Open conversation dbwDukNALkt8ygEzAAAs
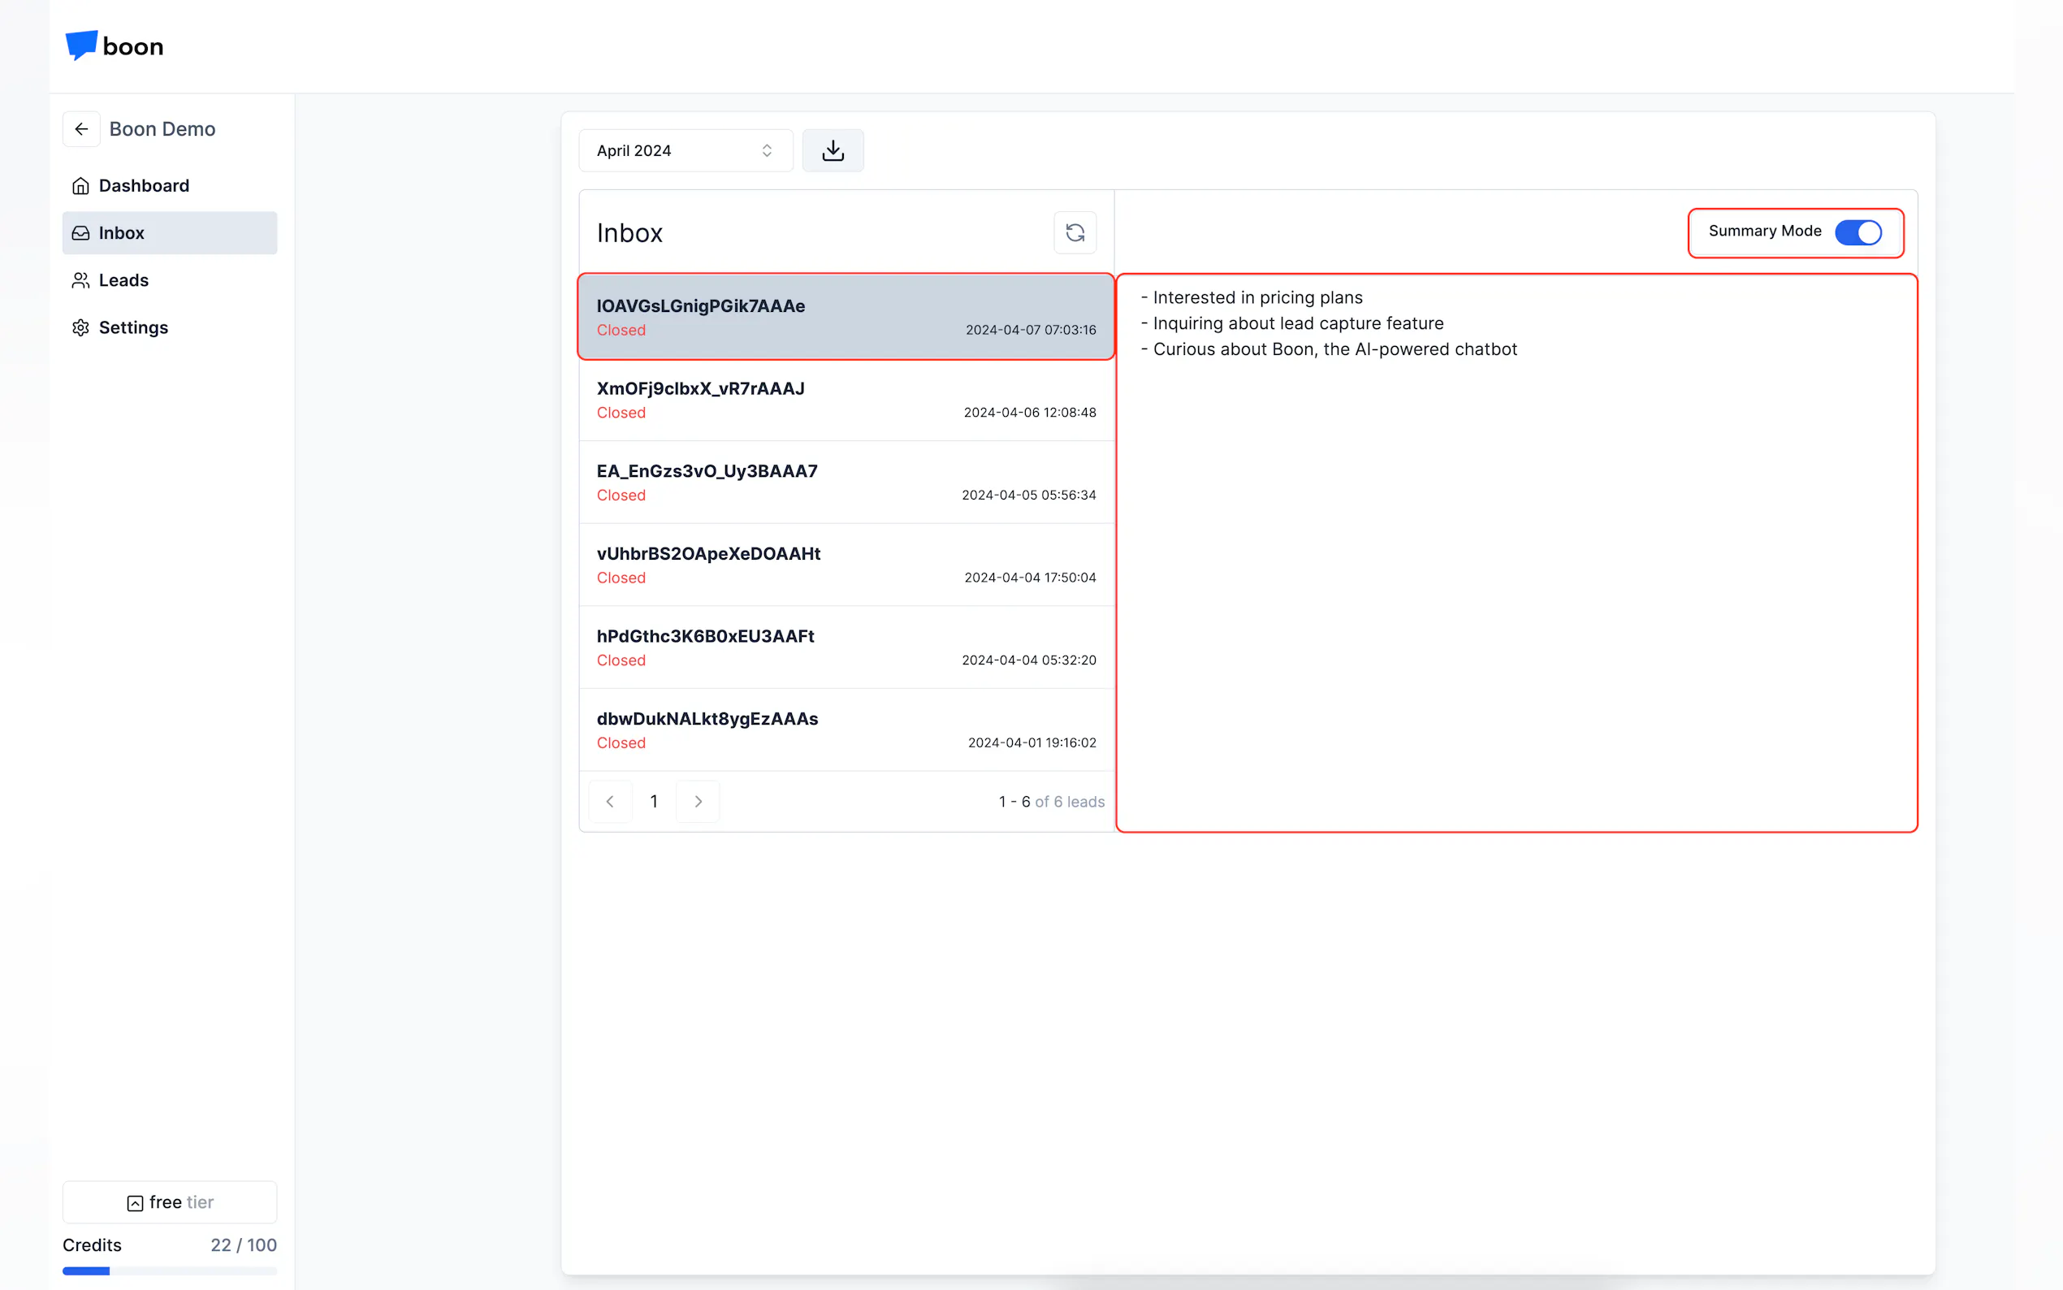This screenshot has width=2063, height=1290. click(846, 729)
